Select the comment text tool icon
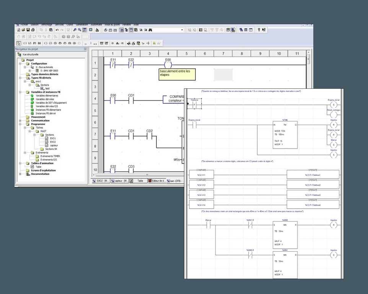The height and width of the screenshot is (294, 368). coord(154,43)
